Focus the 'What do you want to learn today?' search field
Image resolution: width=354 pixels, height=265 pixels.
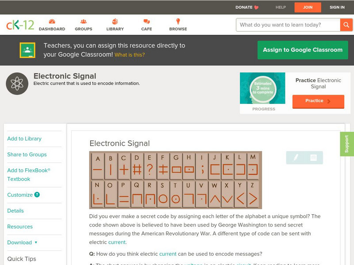point(288,25)
